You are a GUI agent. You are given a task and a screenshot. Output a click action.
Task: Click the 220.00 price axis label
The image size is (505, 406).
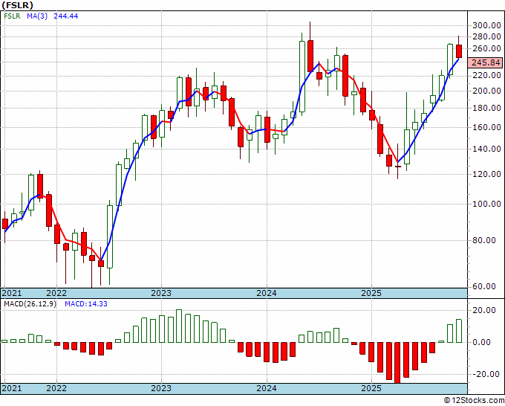pyautogui.click(x=486, y=75)
